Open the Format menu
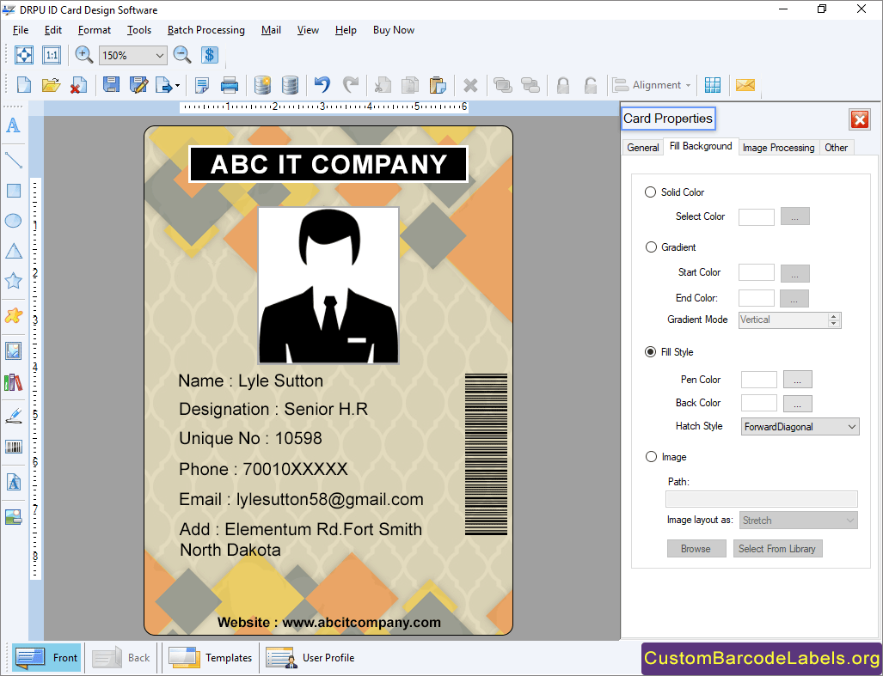The width and height of the screenshot is (883, 676). coord(94,30)
